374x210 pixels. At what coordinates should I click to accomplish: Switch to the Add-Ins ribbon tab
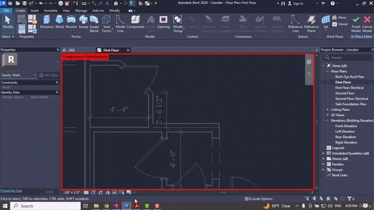tap(98, 10)
